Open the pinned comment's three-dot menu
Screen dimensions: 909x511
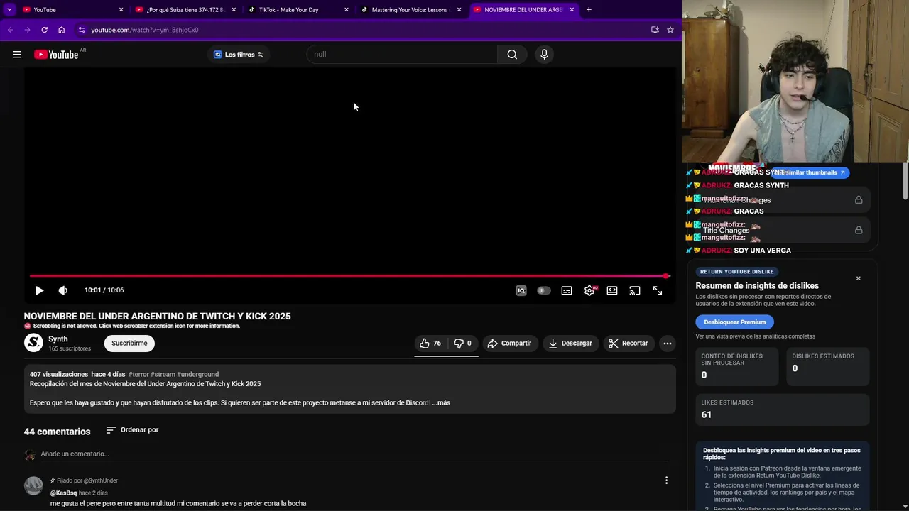click(x=666, y=480)
